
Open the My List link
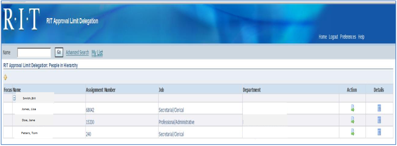pyautogui.click(x=97, y=53)
